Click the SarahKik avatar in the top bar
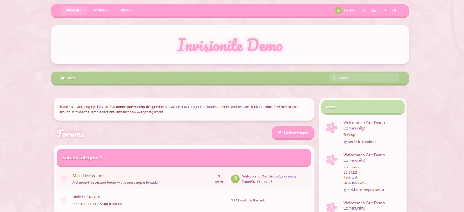 click(x=338, y=11)
